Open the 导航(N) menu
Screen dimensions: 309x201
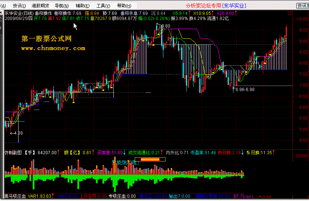coord(62,6)
